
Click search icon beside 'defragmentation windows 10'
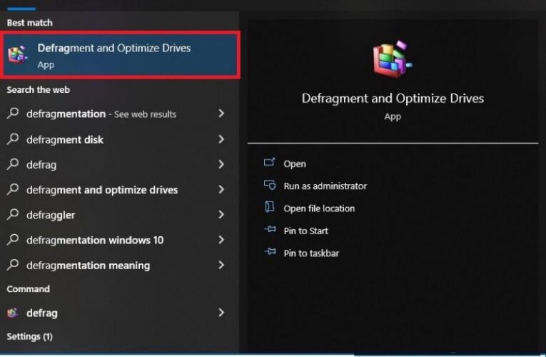point(13,239)
